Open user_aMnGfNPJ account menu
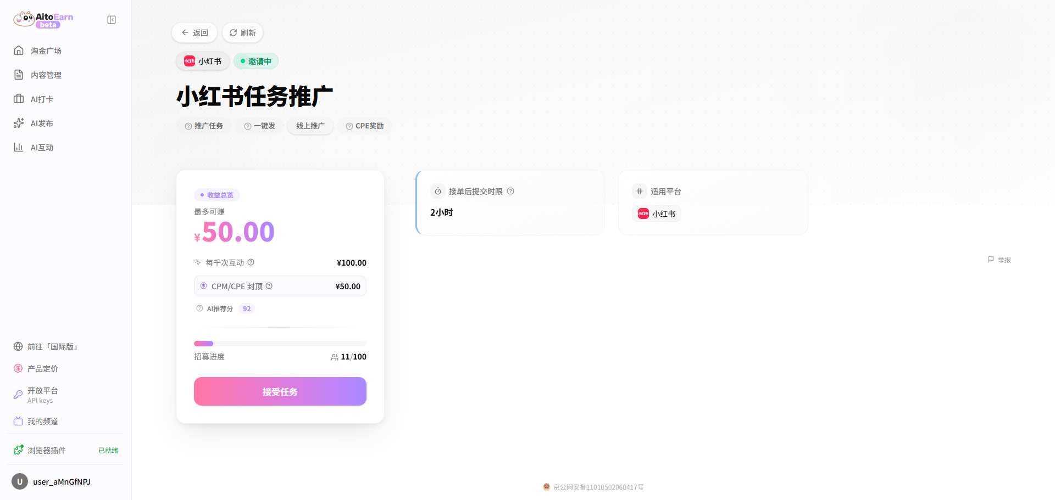This screenshot has width=1055, height=500. (65, 482)
